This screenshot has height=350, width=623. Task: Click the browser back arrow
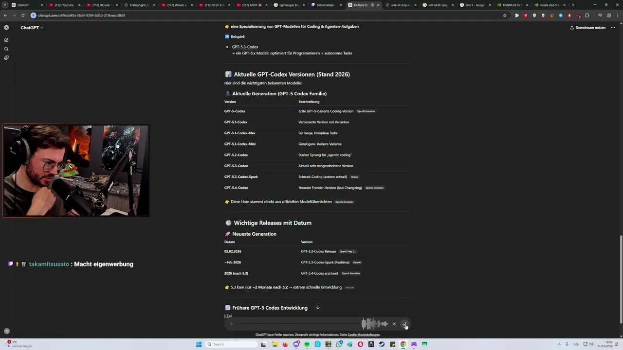coord(5,15)
